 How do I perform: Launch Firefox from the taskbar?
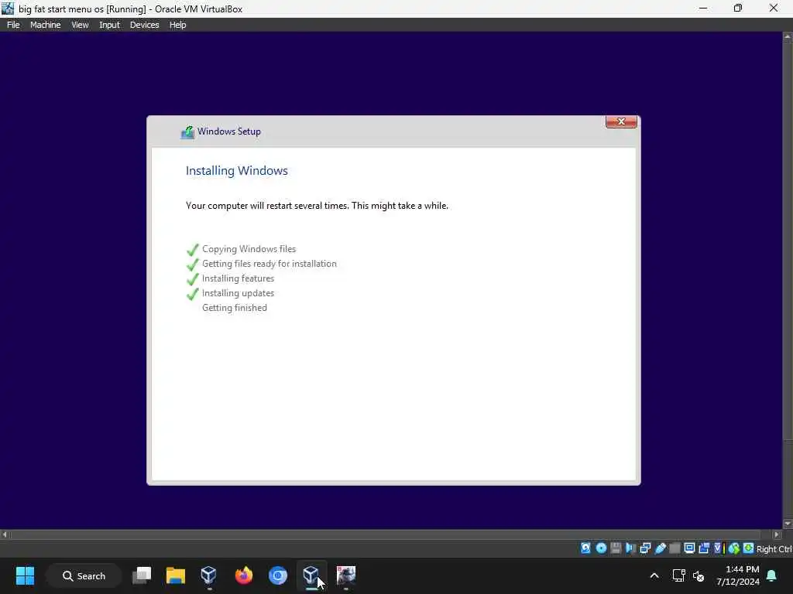point(244,575)
